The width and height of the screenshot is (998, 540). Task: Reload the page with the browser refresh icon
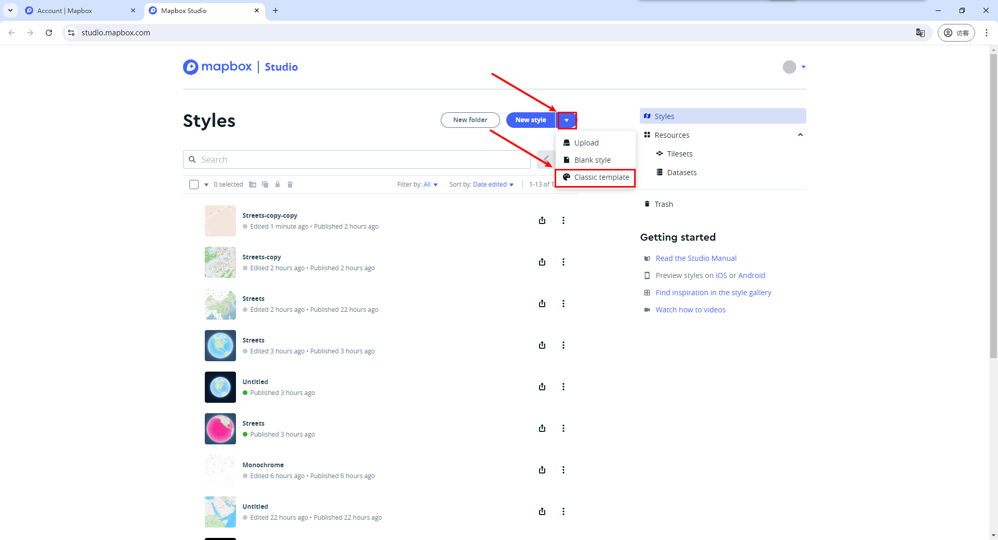[49, 33]
